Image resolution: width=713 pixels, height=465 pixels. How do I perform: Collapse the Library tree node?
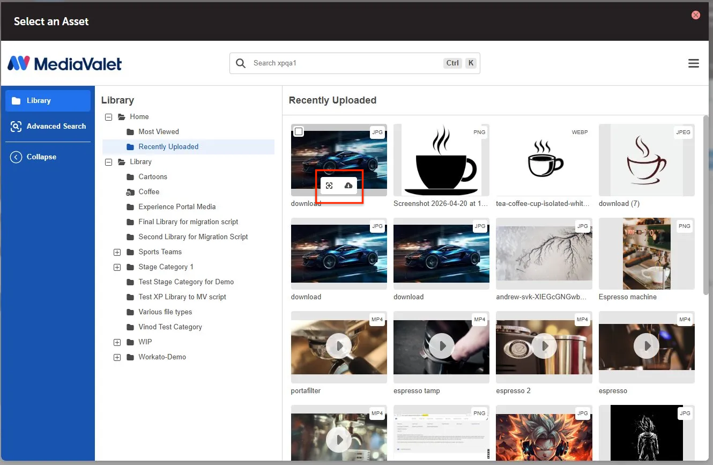pyautogui.click(x=109, y=162)
